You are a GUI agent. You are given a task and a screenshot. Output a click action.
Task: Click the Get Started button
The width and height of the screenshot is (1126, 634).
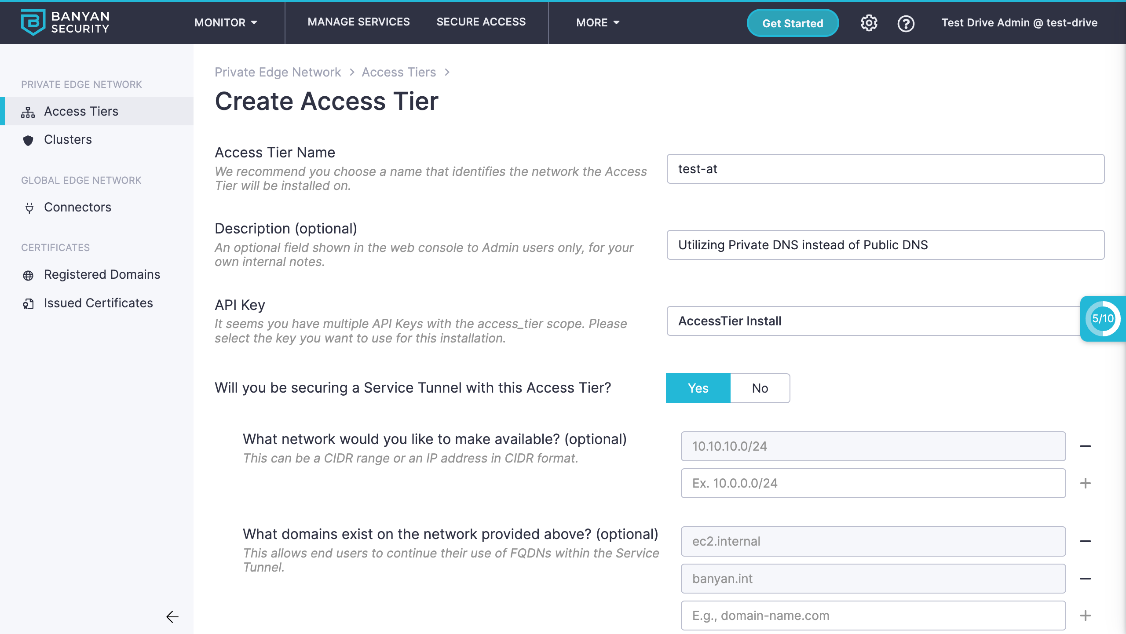pos(793,23)
